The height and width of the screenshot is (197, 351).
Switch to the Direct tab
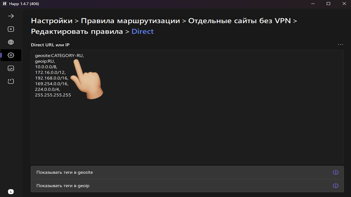pyautogui.click(x=142, y=31)
